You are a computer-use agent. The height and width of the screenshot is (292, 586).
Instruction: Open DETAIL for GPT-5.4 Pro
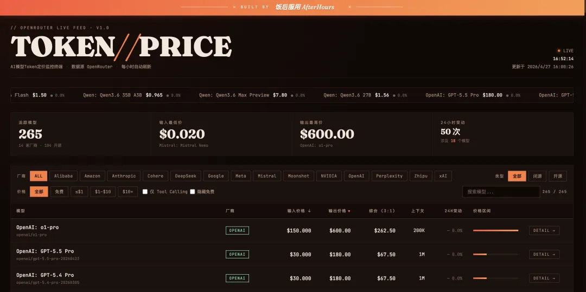point(544,278)
